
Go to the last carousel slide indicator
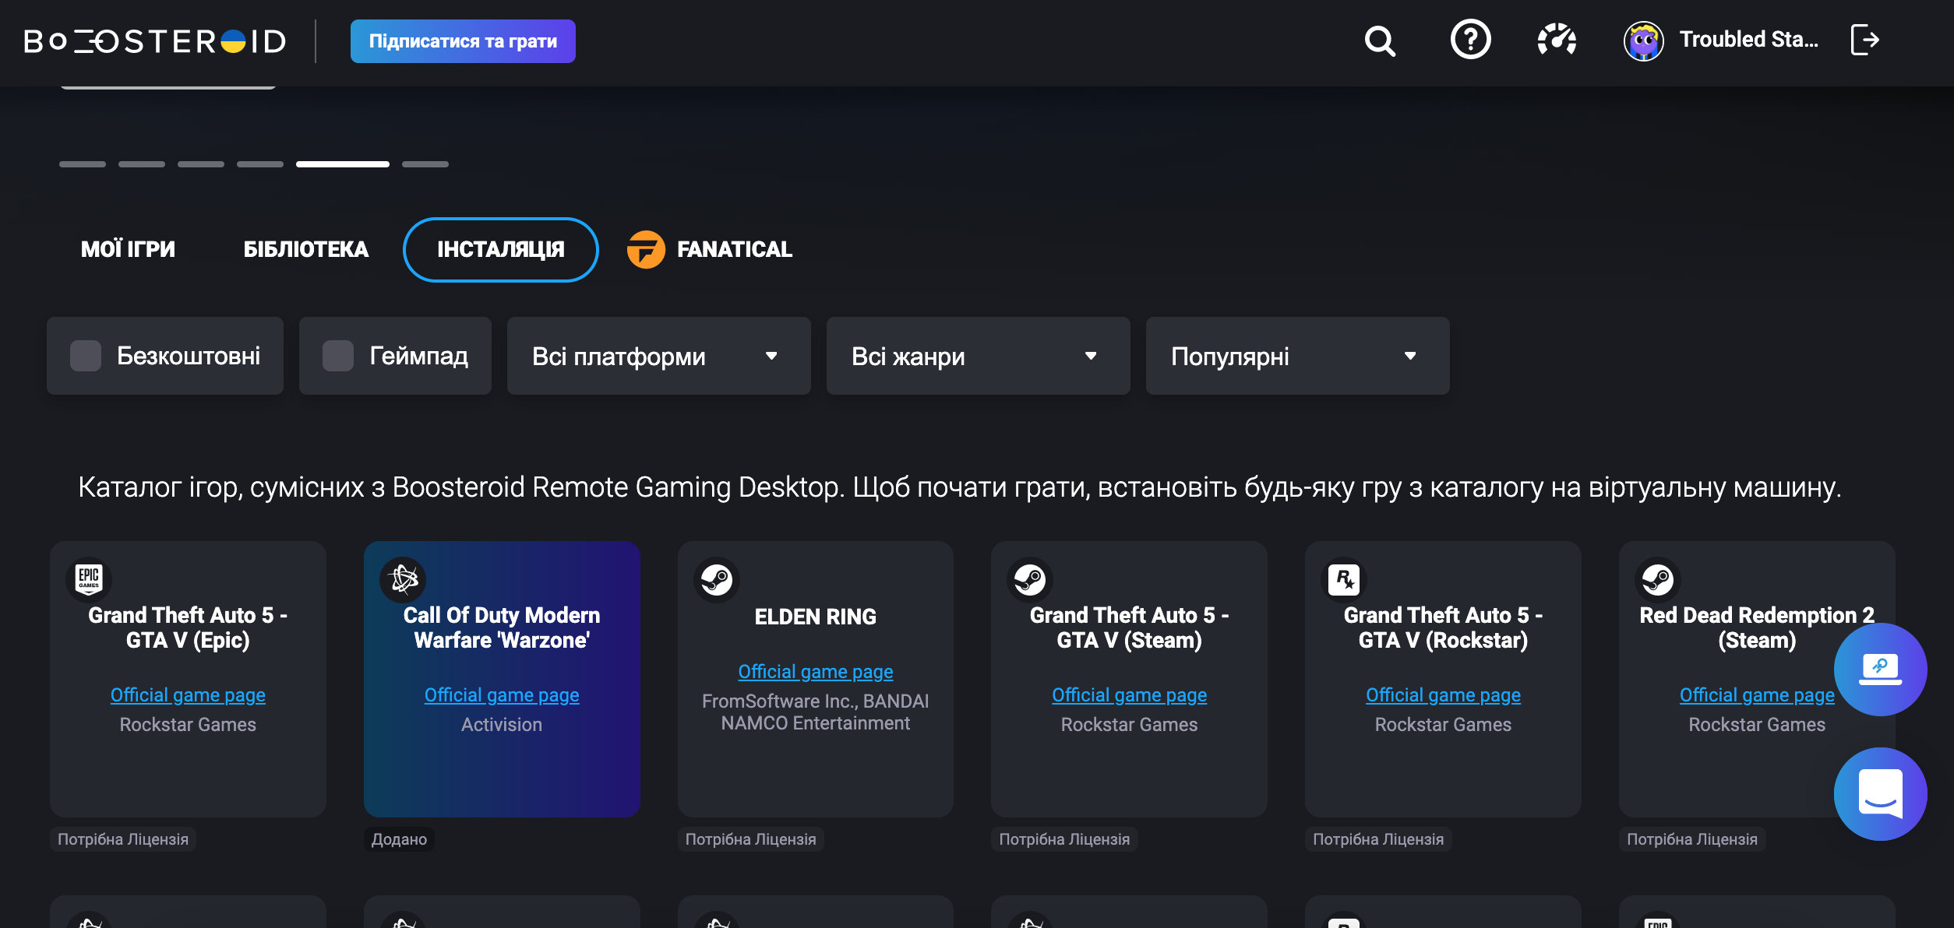[425, 164]
